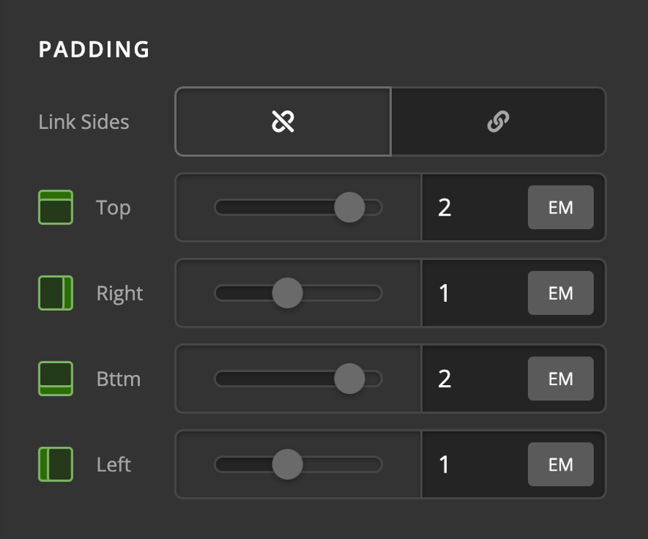Click the Top padding slider handle
The image size is (648, 539).
(x=350, y=207)
